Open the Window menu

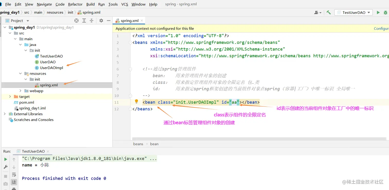point(138,4)
